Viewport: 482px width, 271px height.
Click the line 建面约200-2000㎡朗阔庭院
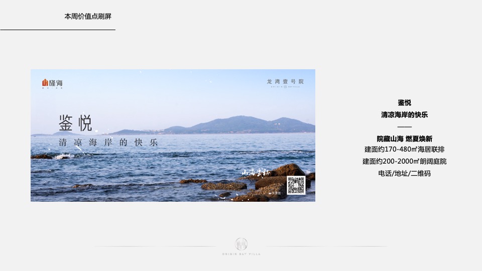coord(404,162)
